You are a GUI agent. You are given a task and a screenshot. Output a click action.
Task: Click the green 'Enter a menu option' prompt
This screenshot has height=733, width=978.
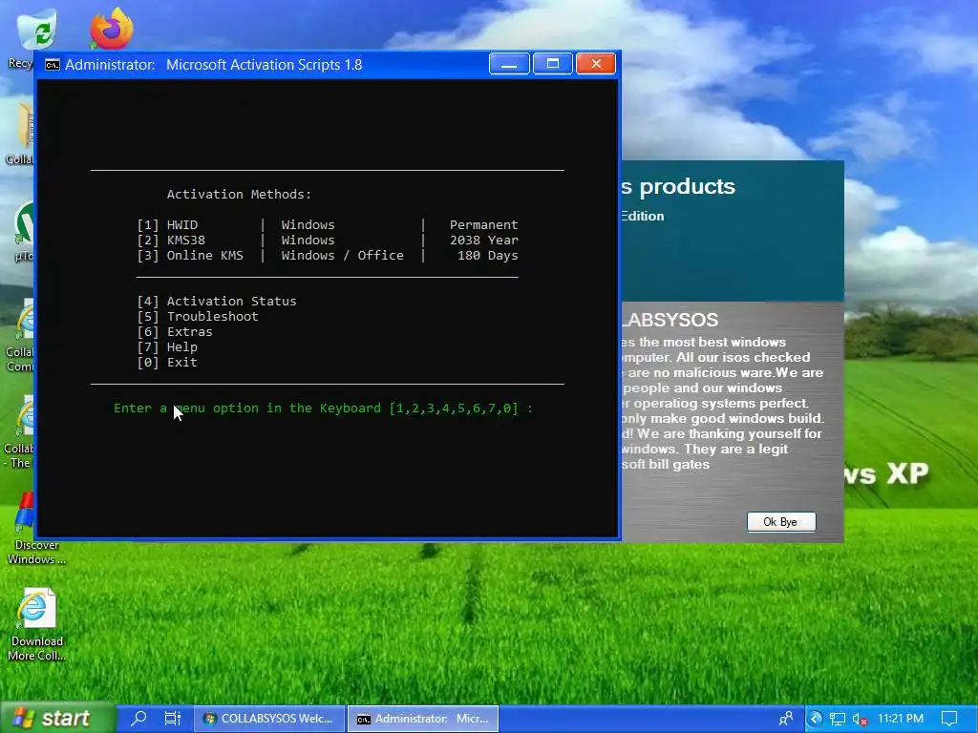point(323,408)
